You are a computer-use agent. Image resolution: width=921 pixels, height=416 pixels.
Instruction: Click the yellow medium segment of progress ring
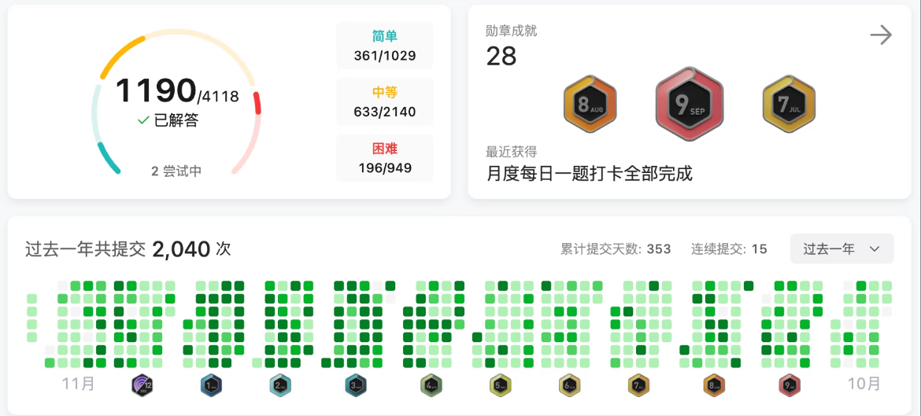[x=121, y=57]
